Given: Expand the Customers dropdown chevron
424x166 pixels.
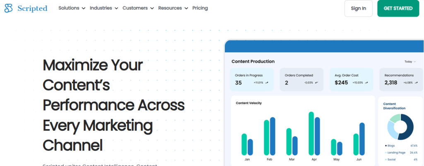Looking at the screenshot, I should pyautogui.click(x=152, y=8).
